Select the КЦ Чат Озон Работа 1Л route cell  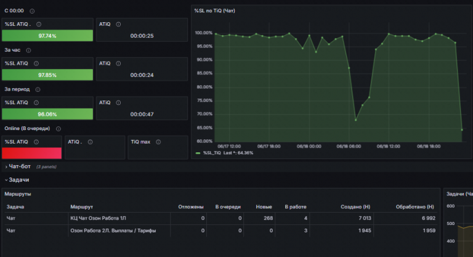(x=119, y=218)
